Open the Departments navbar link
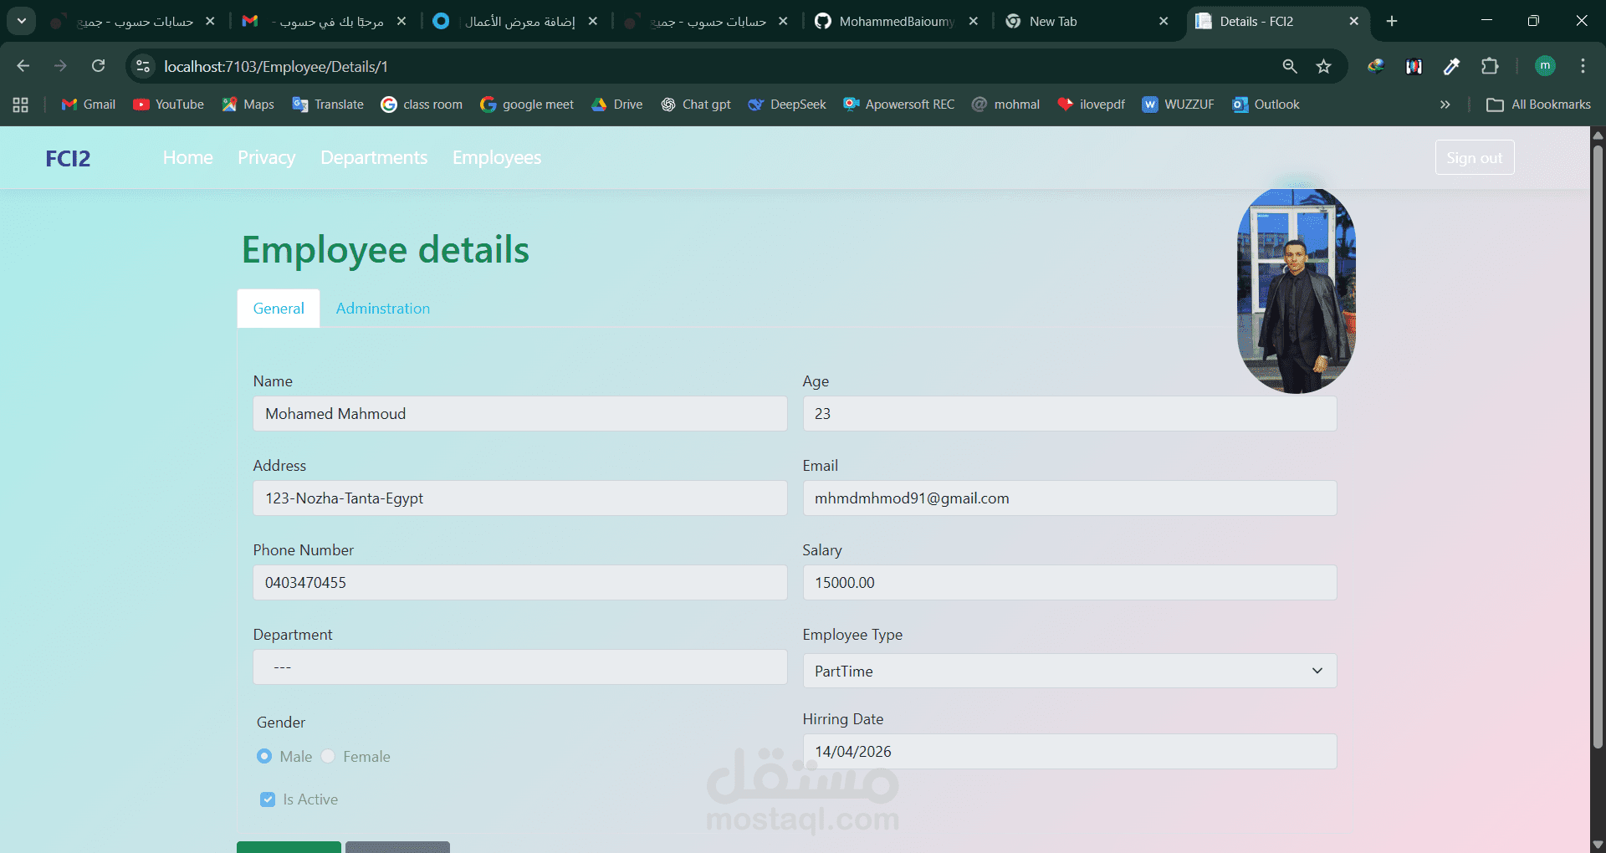Screen dimensions: 1606x853 374,157
